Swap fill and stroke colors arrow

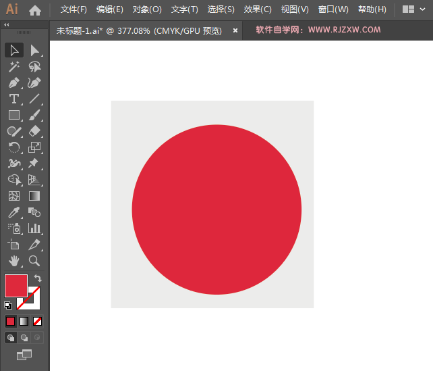coord(38,278)
